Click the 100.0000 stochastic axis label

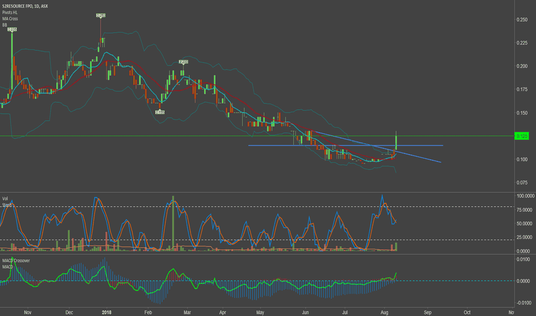[x=526, y=196]
